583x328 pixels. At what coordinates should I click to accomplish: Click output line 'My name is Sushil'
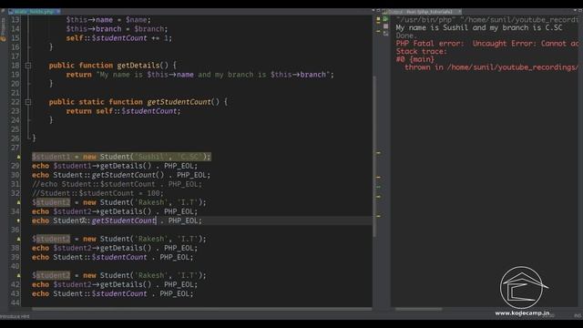[x=479, y=28]
